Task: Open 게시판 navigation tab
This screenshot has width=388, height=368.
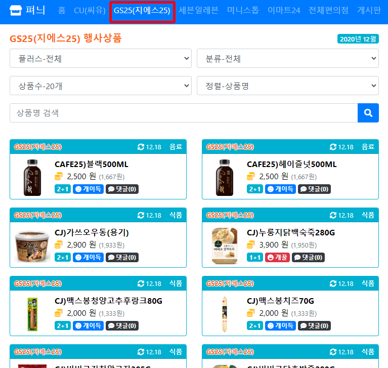Action: 369,11
